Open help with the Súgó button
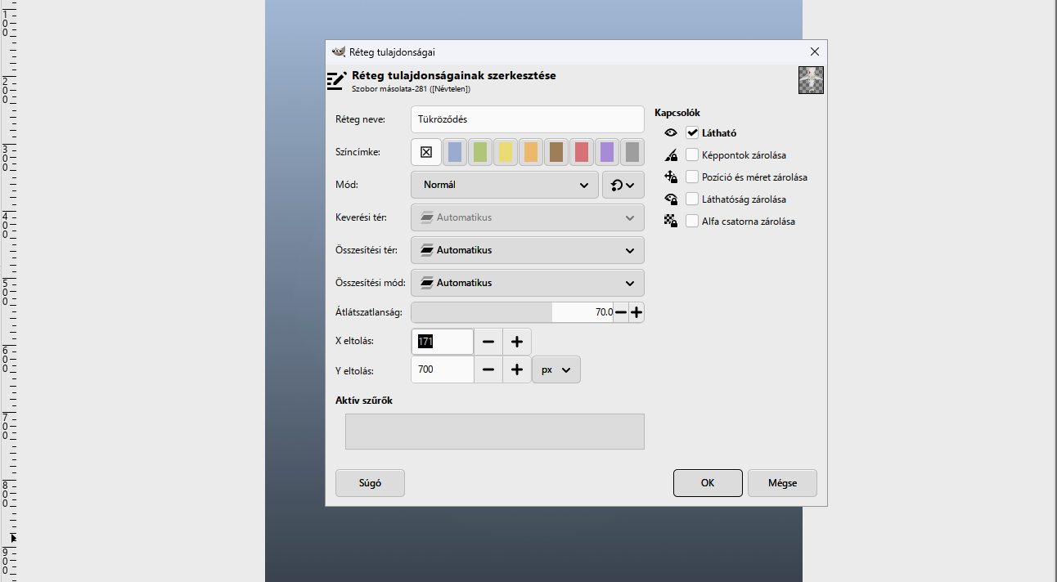The width and height of the screenshot is (1057, 582). click(370, 483)
